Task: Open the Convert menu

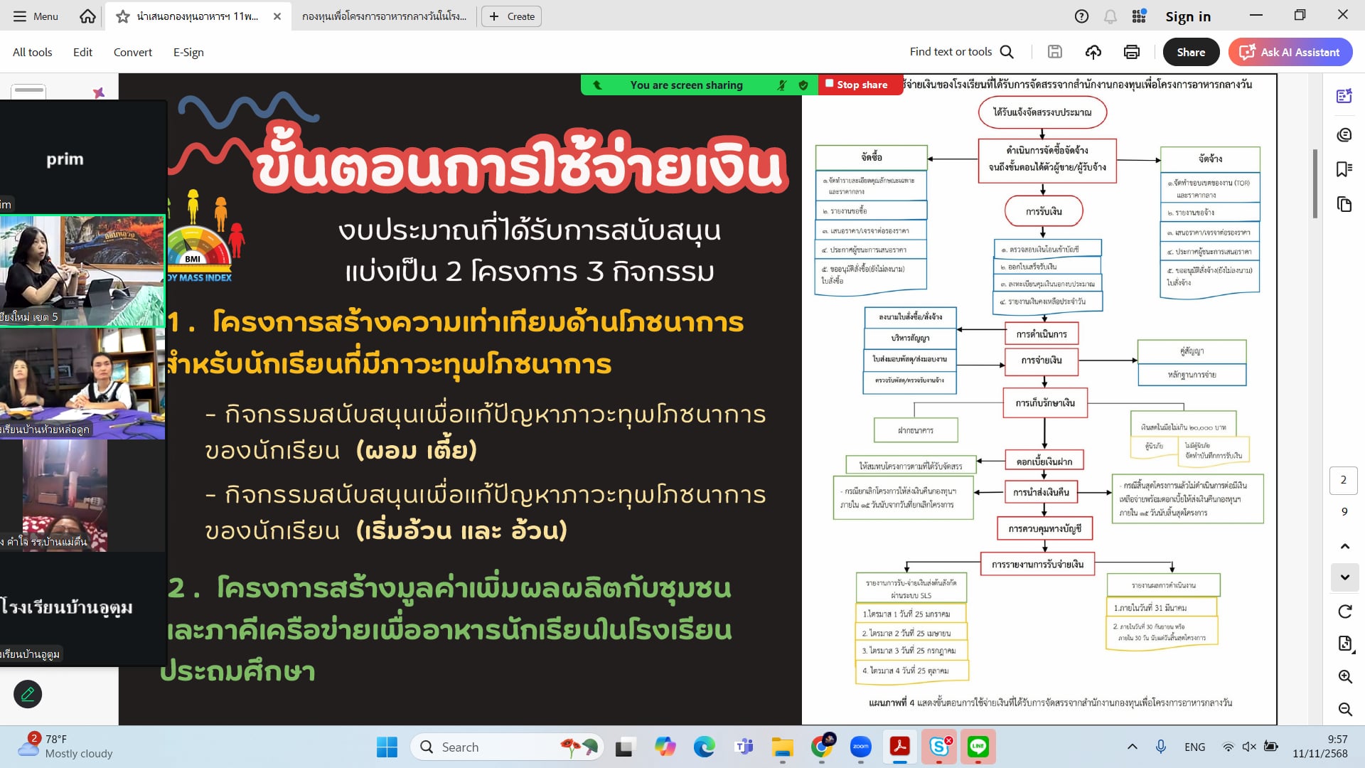Action: [132, 52]
